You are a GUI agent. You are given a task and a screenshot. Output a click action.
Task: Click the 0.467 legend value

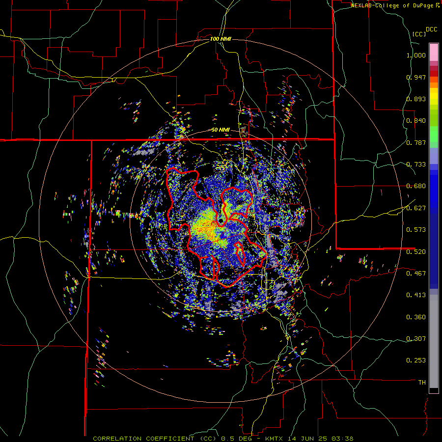[x=416, y=273]
